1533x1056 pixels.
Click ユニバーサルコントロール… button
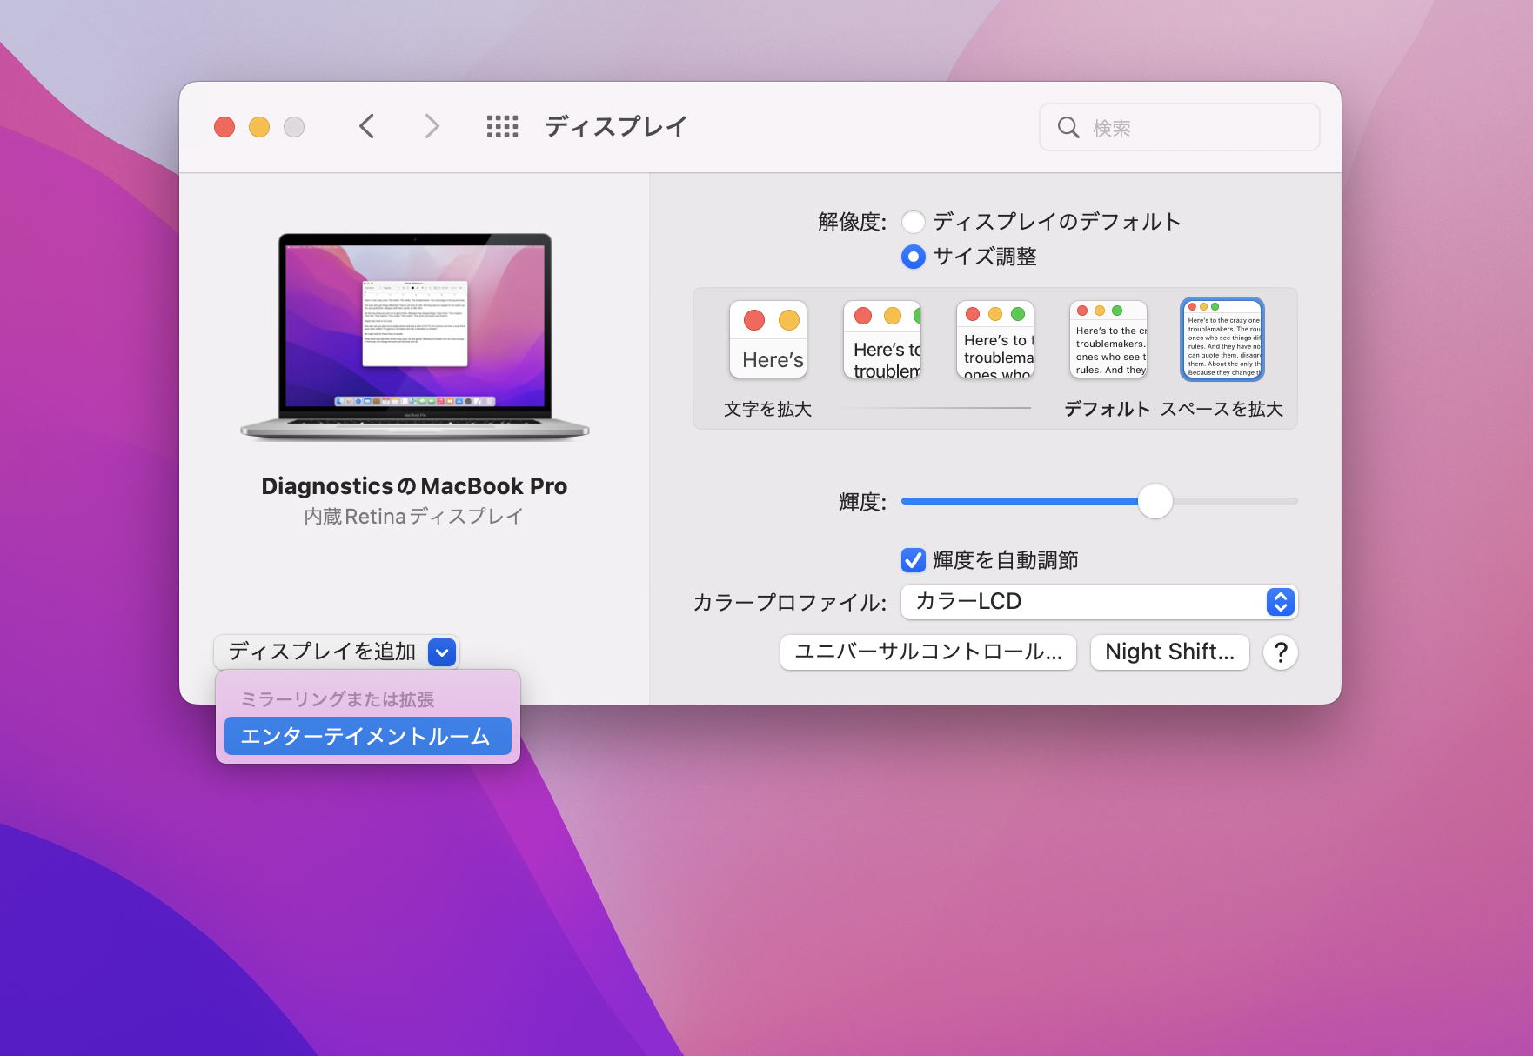(928, 652)
